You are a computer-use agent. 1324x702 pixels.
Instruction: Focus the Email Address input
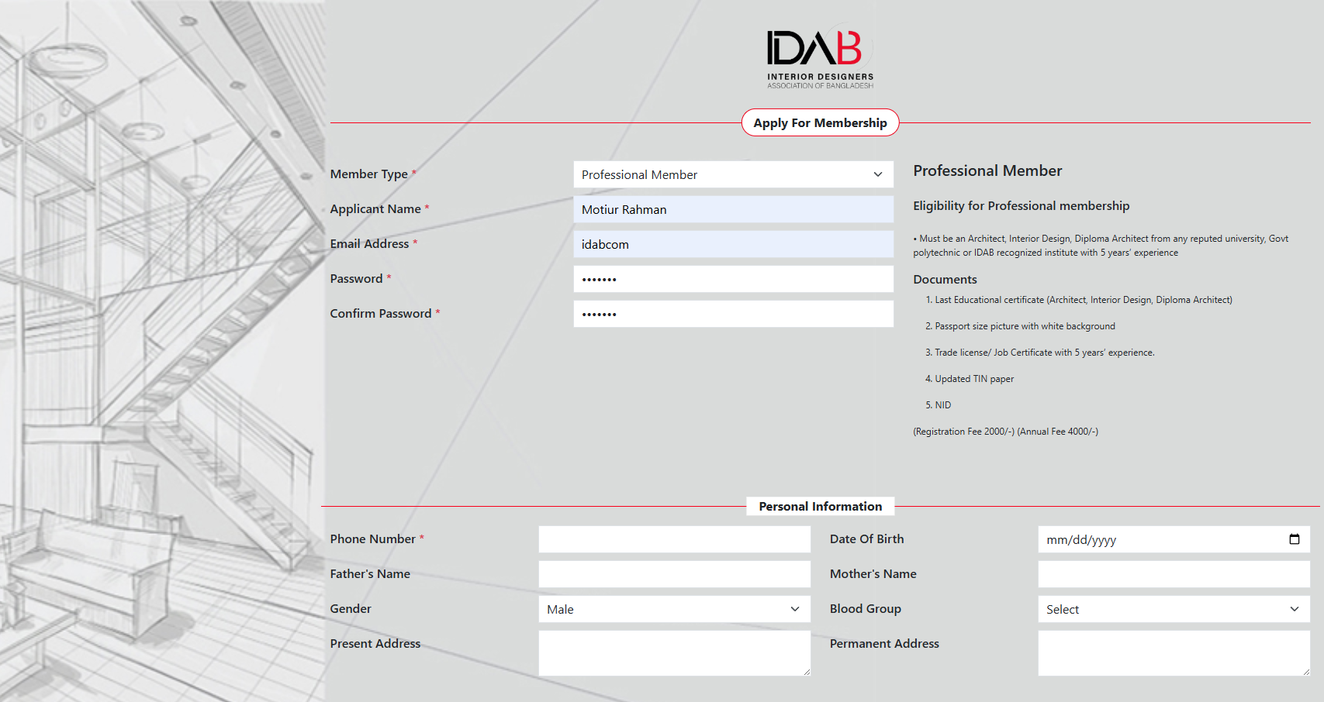click(733, 244)
